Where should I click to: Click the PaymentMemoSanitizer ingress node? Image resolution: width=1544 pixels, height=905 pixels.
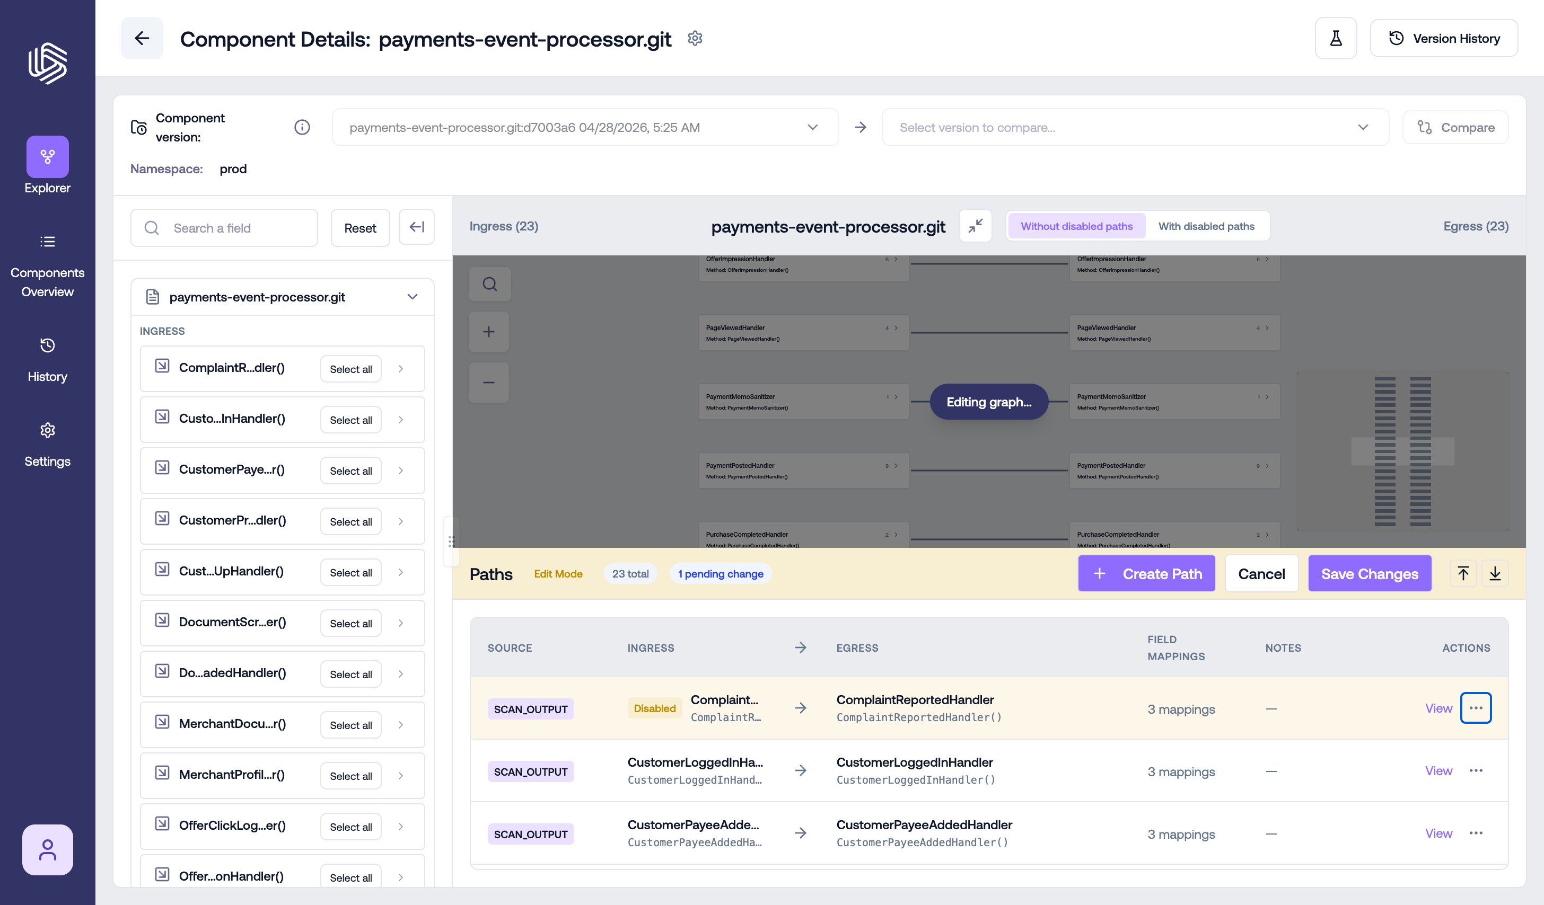pyautogui.click(x=803, y=402)
